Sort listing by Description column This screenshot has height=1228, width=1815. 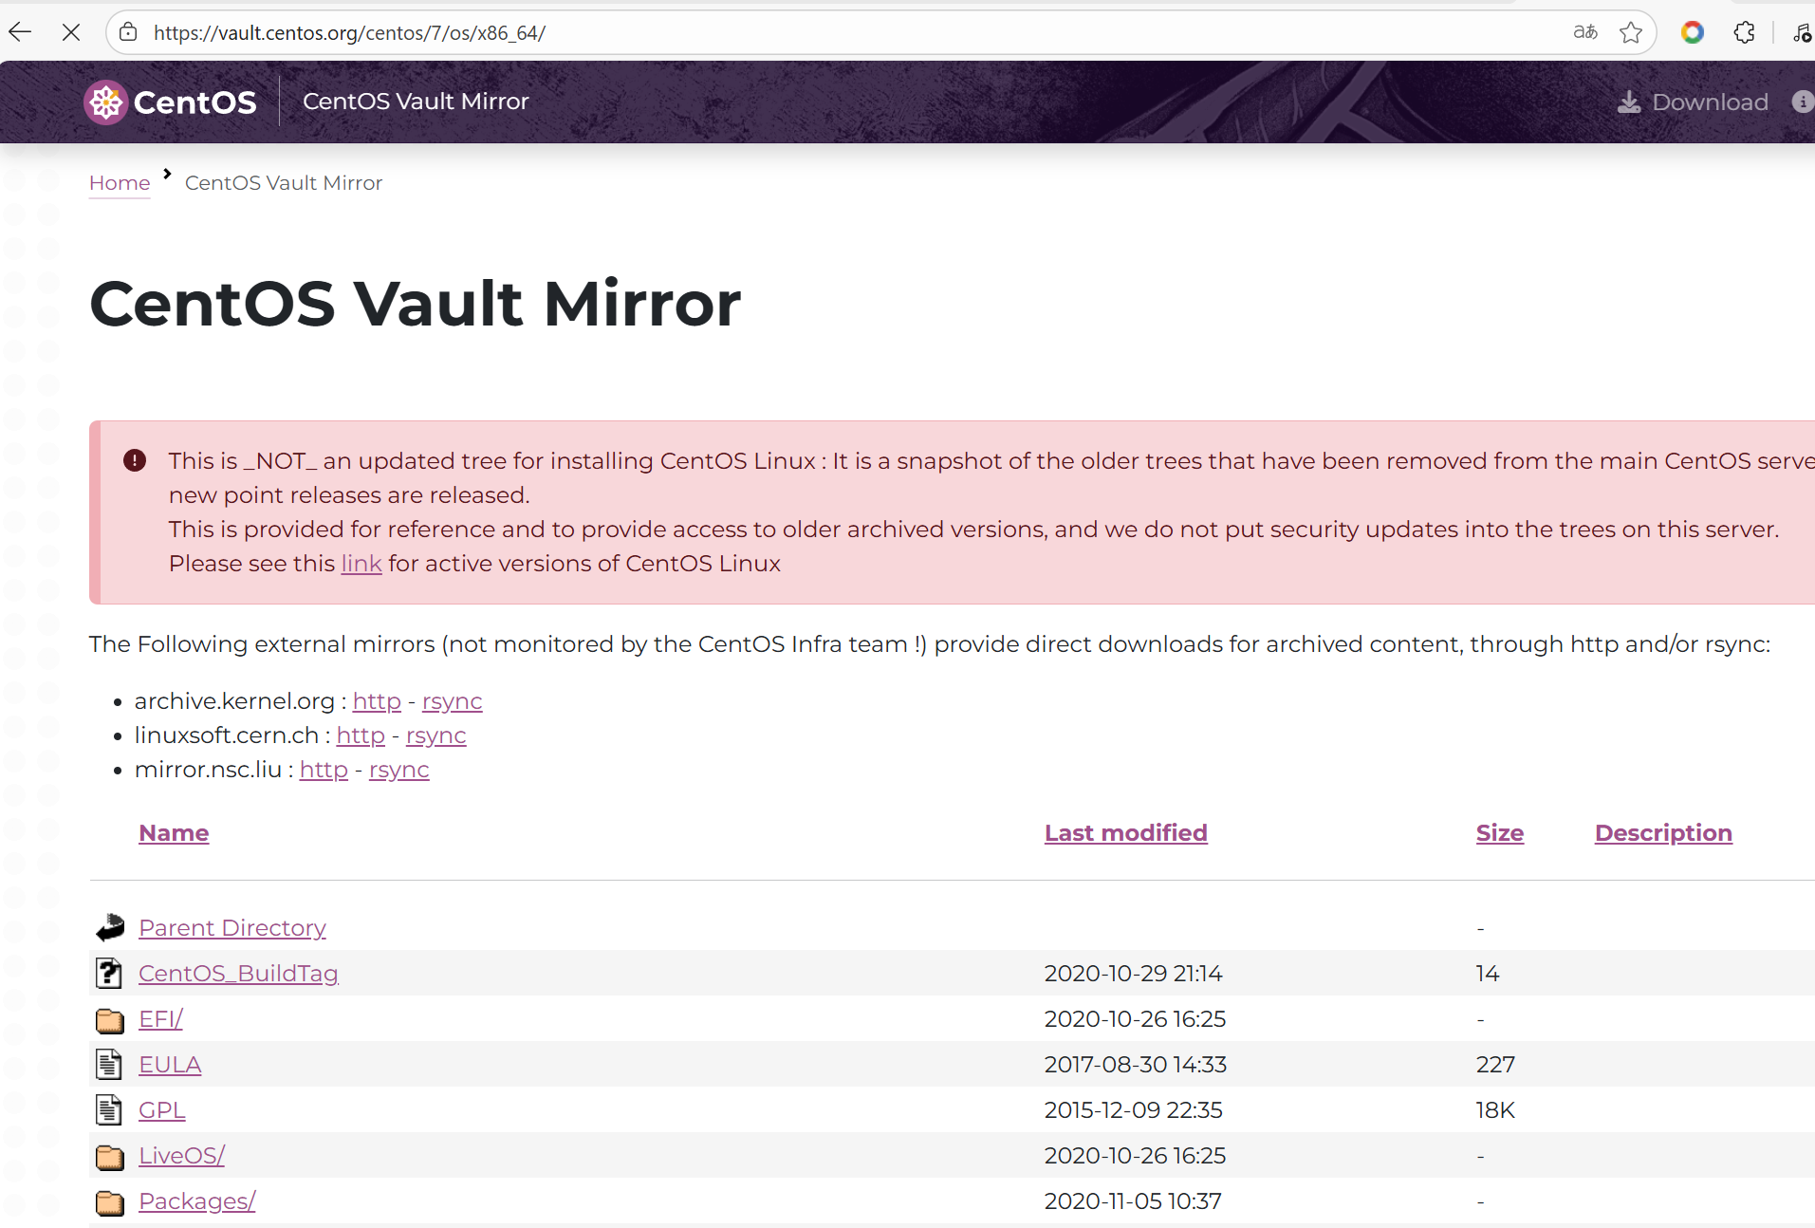tap(1663, 832)
